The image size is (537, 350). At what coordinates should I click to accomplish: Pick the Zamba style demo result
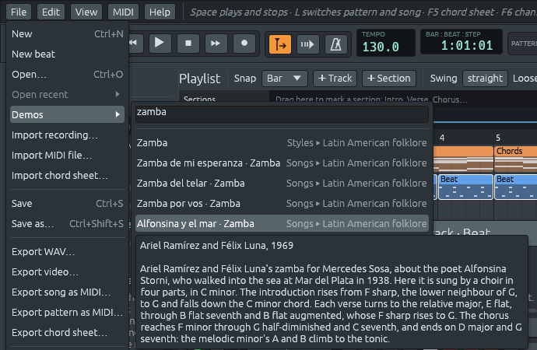(282, 142)
